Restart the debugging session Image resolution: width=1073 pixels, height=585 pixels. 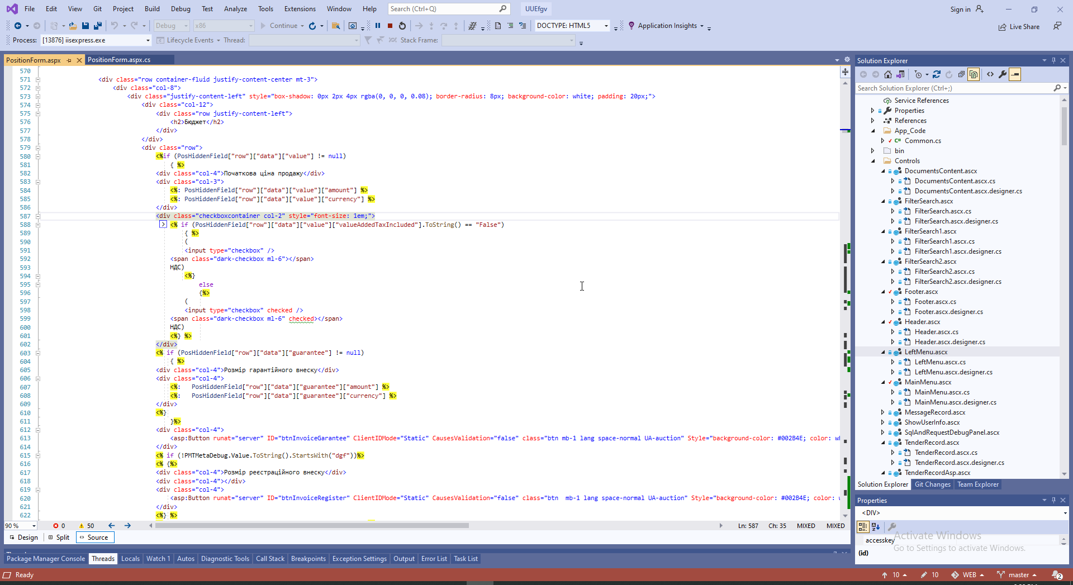pyautogui.click(x=402, y=26)
